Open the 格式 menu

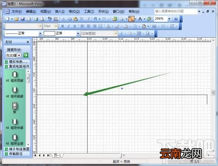point(74,11)
